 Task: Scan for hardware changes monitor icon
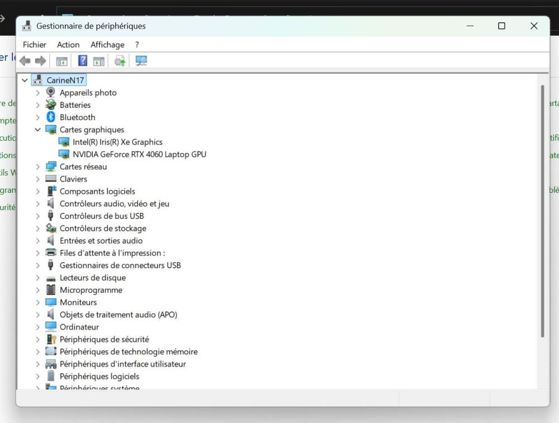(141, 61)
